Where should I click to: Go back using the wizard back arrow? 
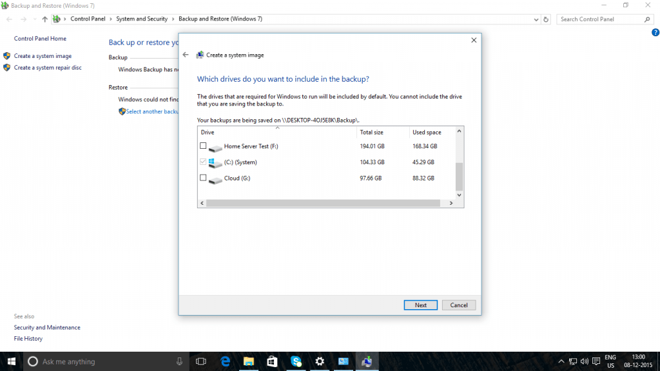(186, 55)
